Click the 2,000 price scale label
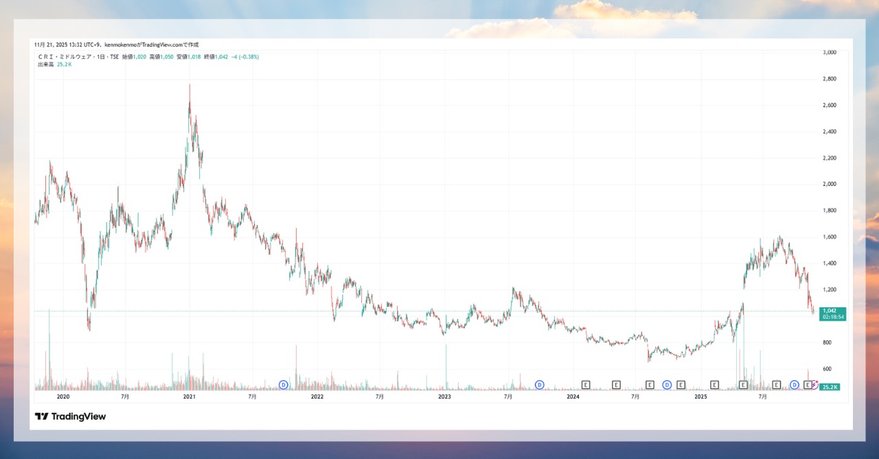The height and width of the screenshot is (459, 879). 829,185
